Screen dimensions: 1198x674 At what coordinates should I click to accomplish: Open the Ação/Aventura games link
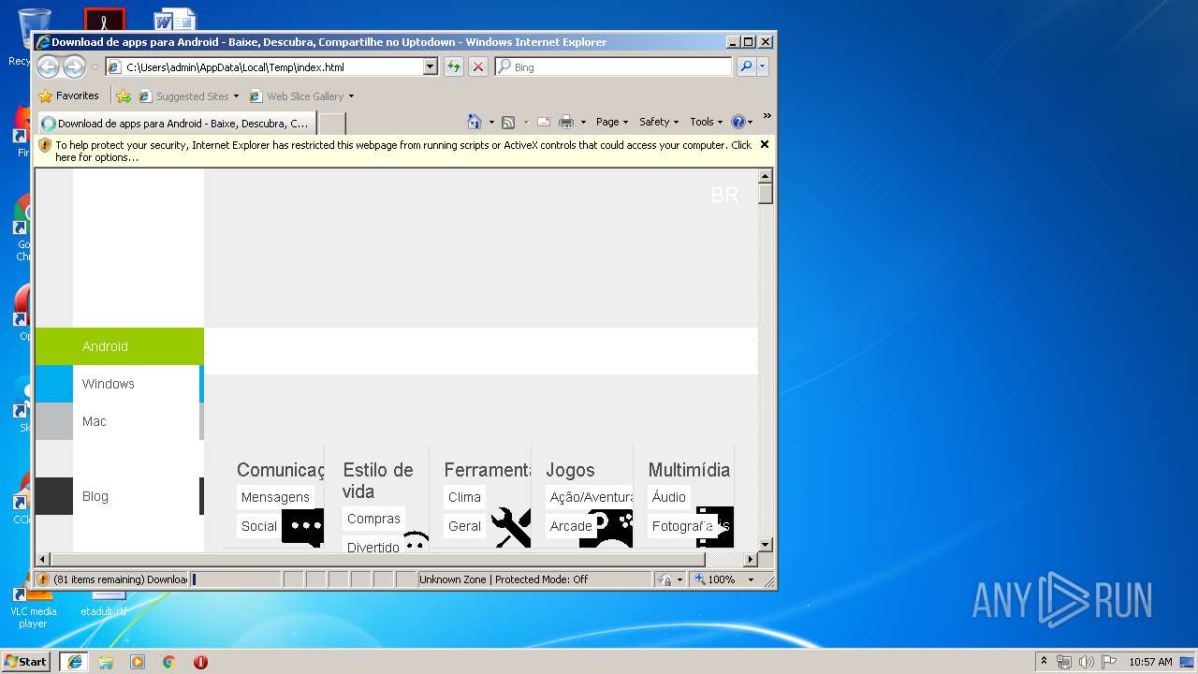pos(591,497)
